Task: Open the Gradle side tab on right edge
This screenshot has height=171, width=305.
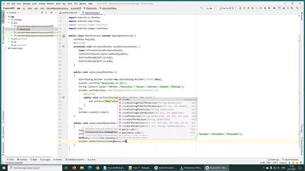Action: 302,17
